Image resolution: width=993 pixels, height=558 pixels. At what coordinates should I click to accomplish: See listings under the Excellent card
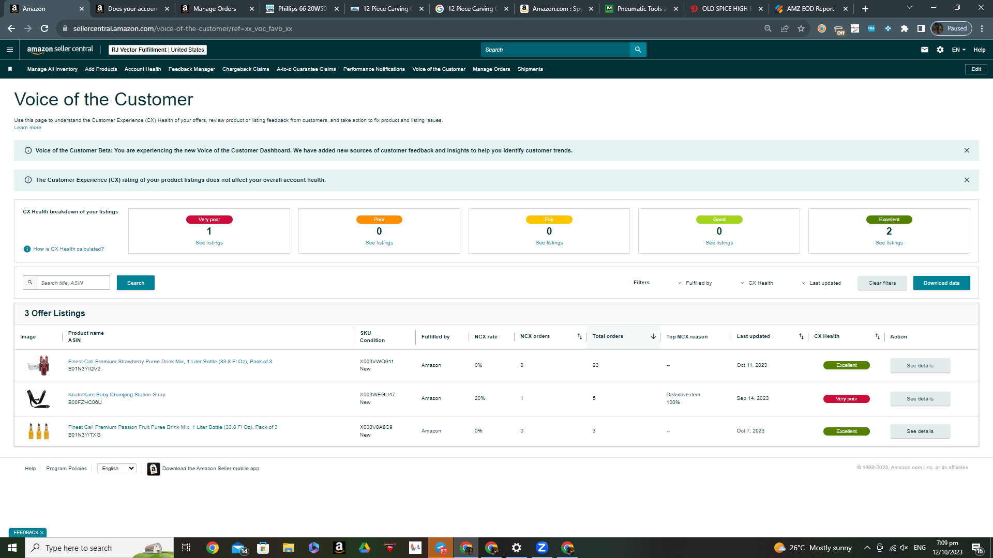point(889,243)
